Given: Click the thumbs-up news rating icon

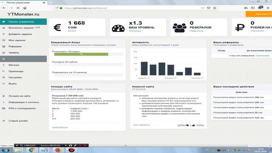Looking at the screenshot, I should 193,125.
